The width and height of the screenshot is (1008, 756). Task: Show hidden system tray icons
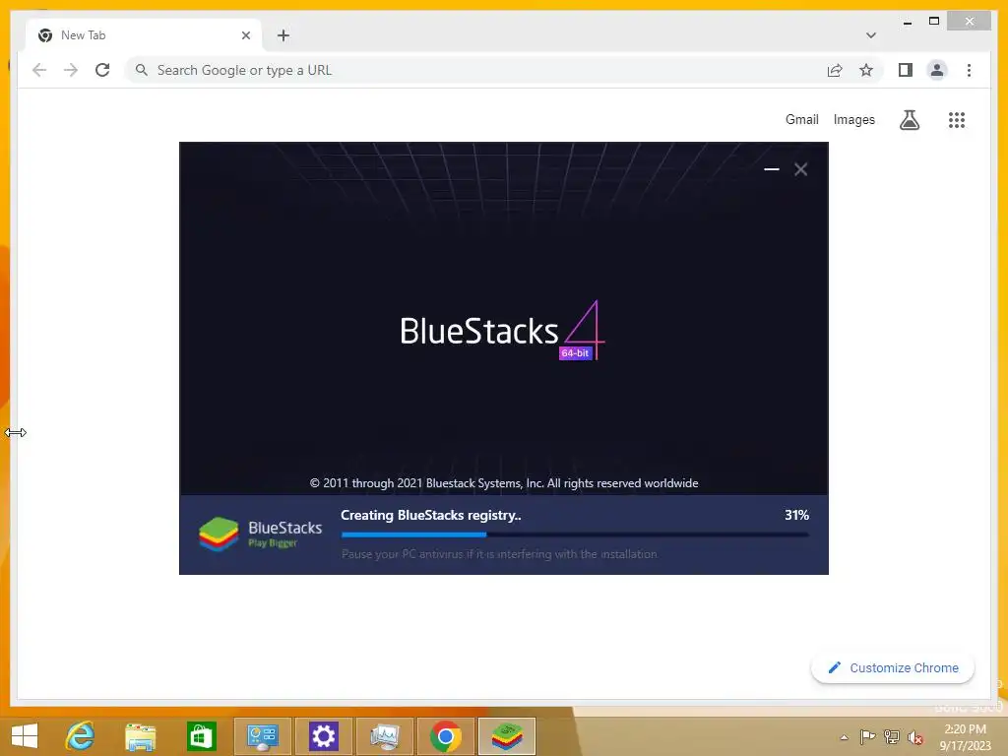point(844,737)
